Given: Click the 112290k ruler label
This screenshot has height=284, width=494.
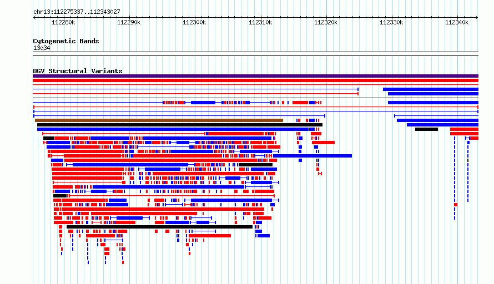Looking at the screenshot, I should [129, 22].
